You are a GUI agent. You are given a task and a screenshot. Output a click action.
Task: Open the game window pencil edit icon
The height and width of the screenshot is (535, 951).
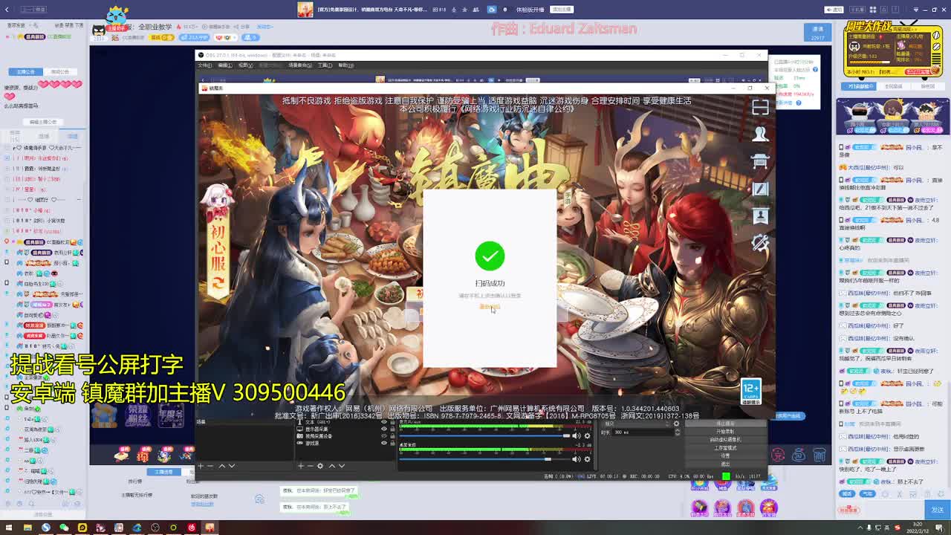(760, 189)
